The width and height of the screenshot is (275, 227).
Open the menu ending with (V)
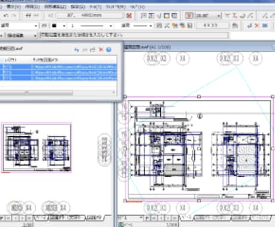(x=14, y=7)
